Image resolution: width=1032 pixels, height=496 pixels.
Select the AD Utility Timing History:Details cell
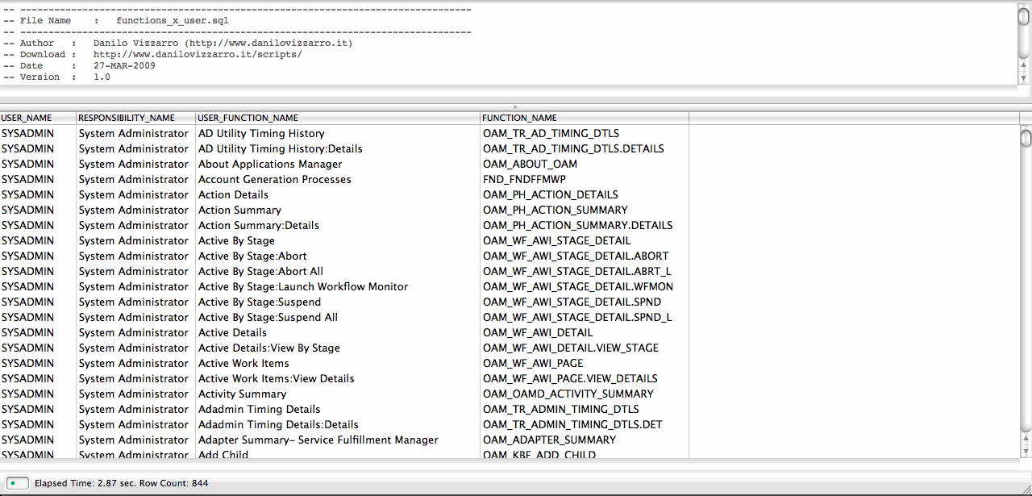tap(338, 148)
